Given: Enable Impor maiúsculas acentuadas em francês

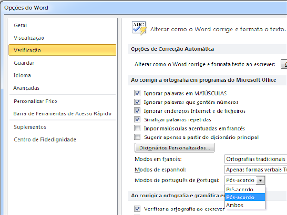Looking at the screenshot, I should pos(137,128).
